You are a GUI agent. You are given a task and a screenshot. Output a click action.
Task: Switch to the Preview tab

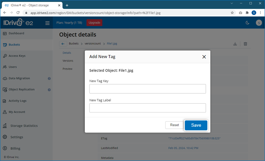point(67,69)
